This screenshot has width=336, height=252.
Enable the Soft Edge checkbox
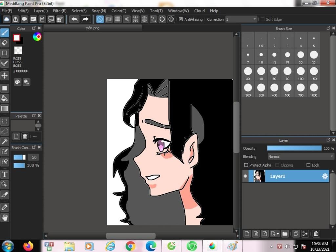click(x=262, y=19)
